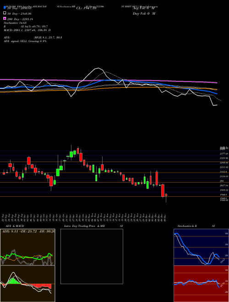Click the ADX & MACD panel title
This screenshot has width=229, height=302.
[x=15, y=226]
